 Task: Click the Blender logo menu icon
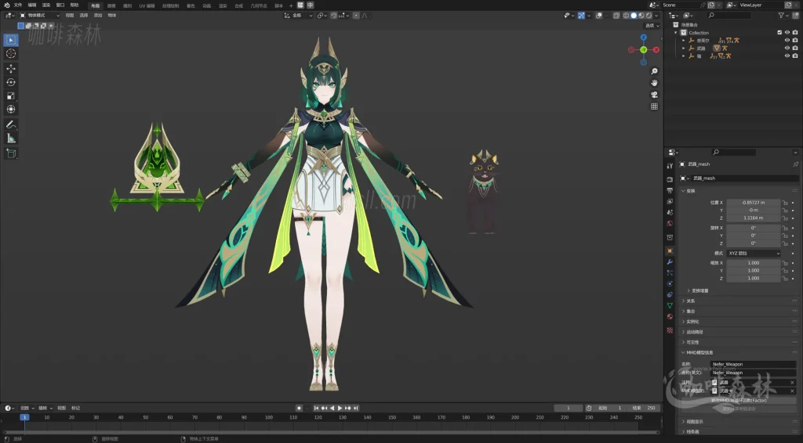click(x=6, y=5)
